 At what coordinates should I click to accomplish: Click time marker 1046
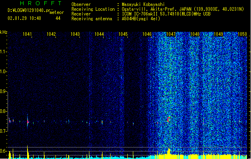147,34
